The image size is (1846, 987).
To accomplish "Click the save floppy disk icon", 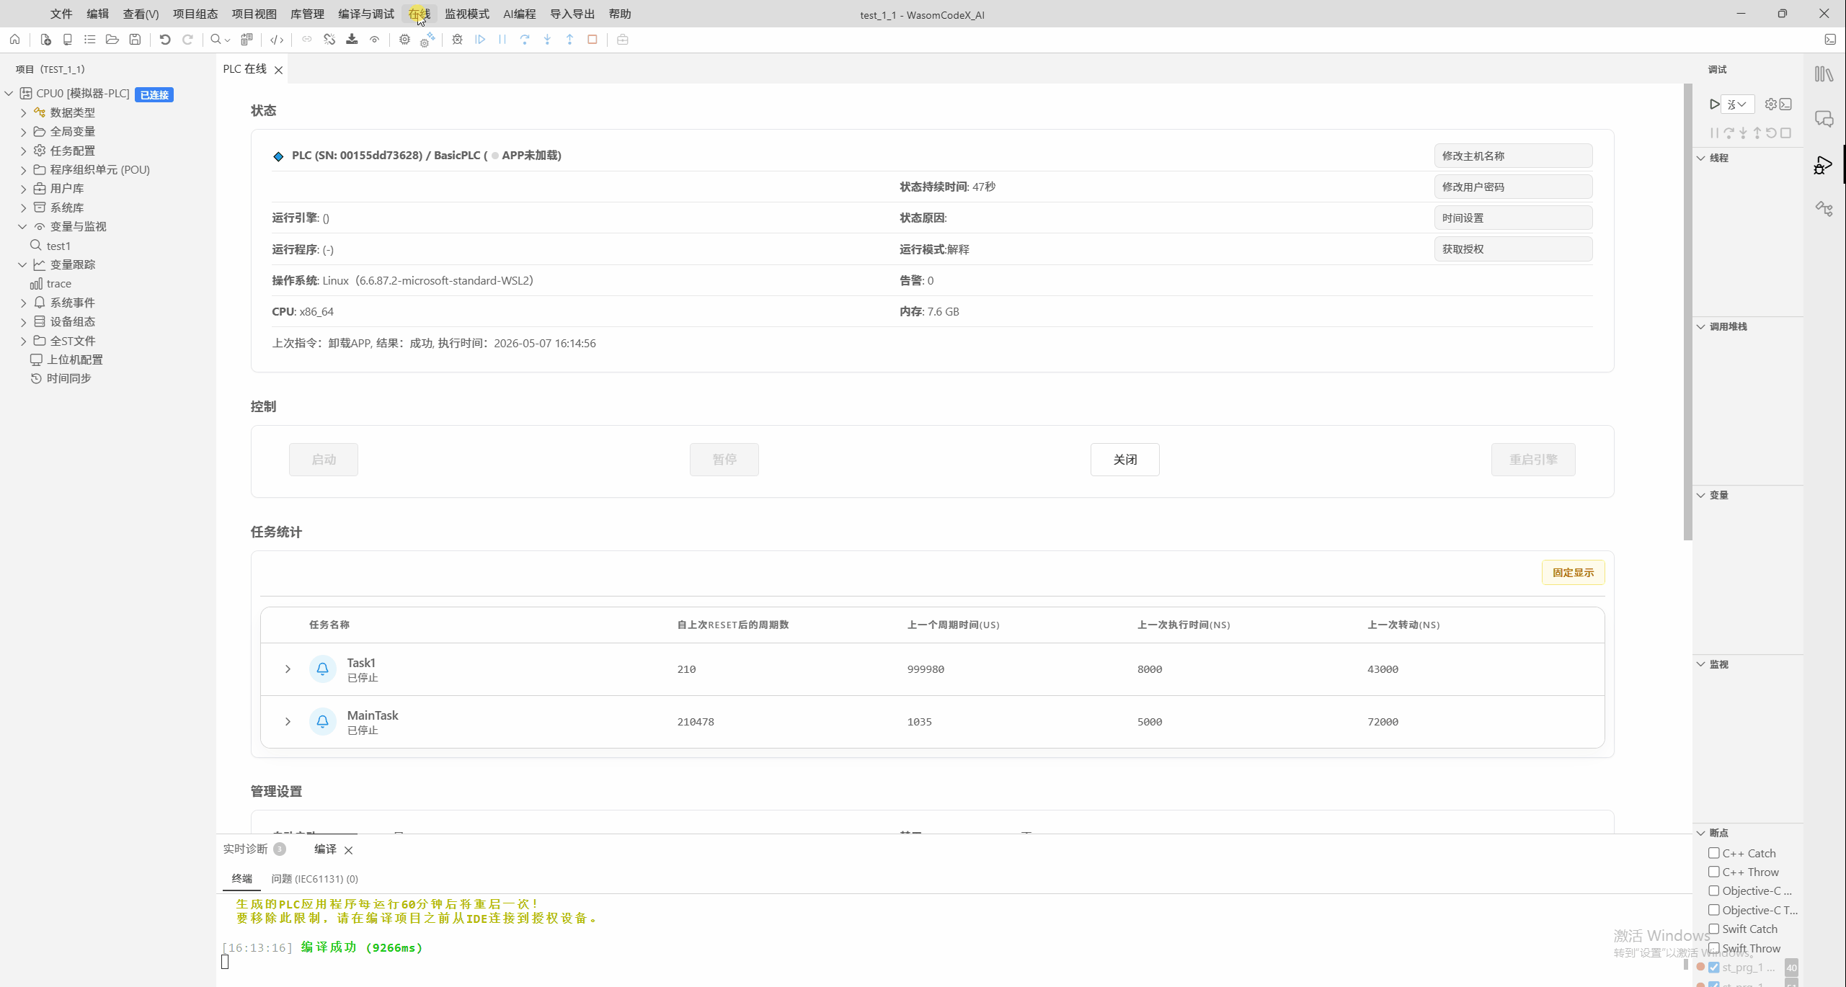I will point(135,40).
